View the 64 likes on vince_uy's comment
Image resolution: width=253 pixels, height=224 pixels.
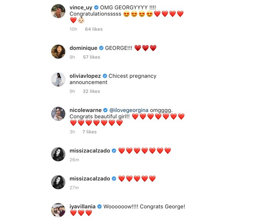(x=94, y=29)
